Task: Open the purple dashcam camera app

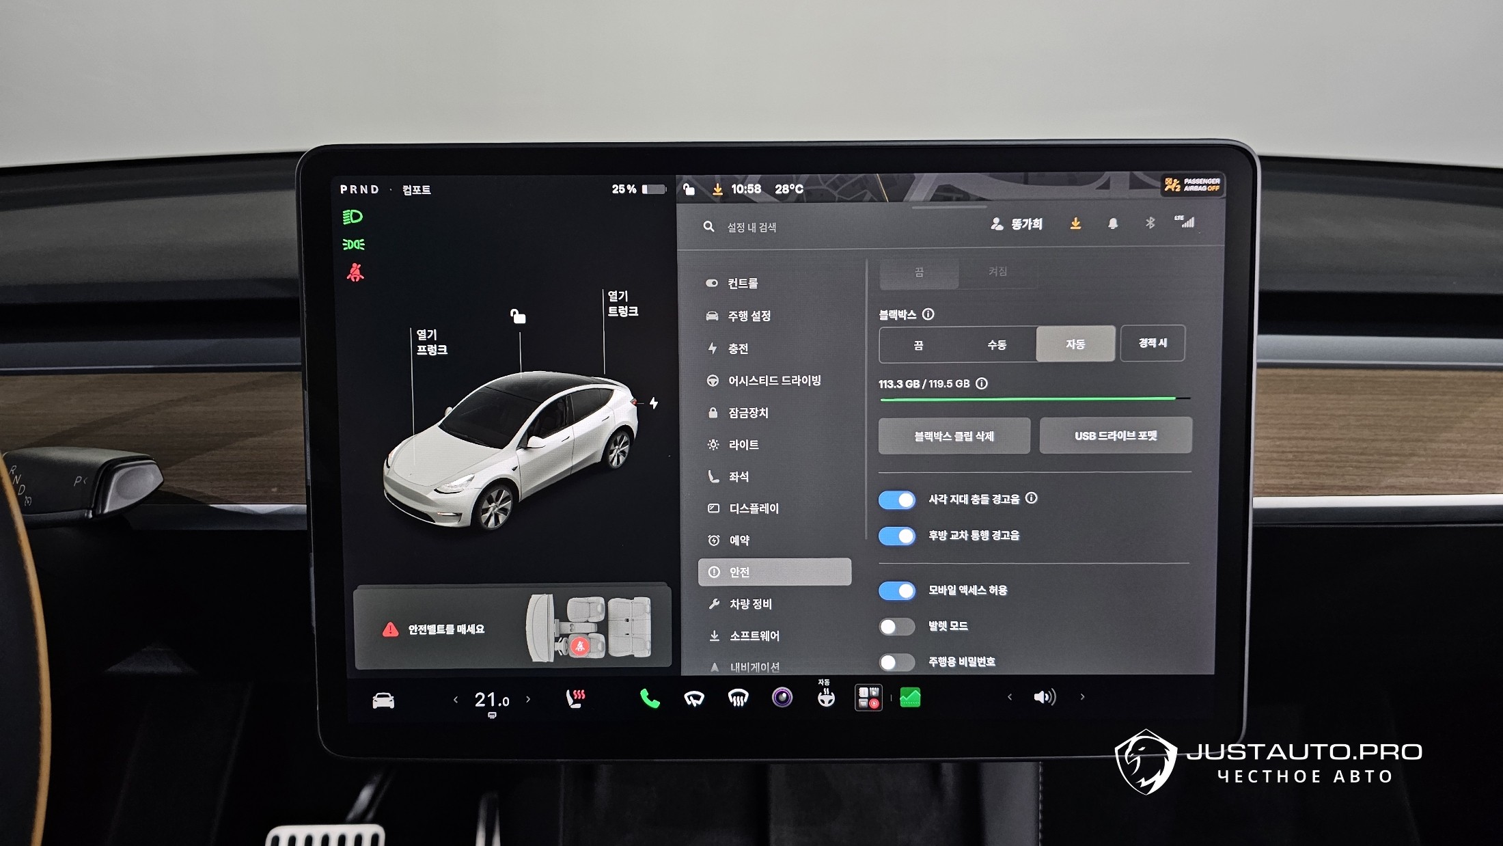Action: (782, 698)
